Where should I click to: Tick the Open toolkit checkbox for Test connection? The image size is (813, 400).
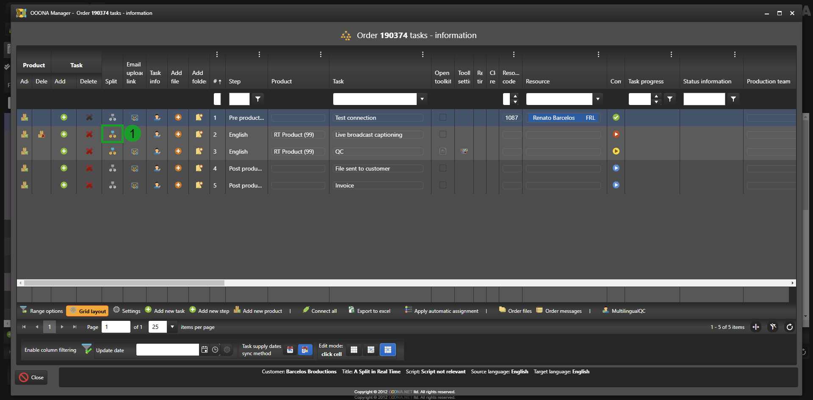tap(443, 117)
